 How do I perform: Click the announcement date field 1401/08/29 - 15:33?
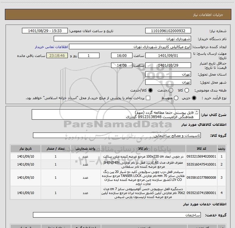click(x=45, y=31)
